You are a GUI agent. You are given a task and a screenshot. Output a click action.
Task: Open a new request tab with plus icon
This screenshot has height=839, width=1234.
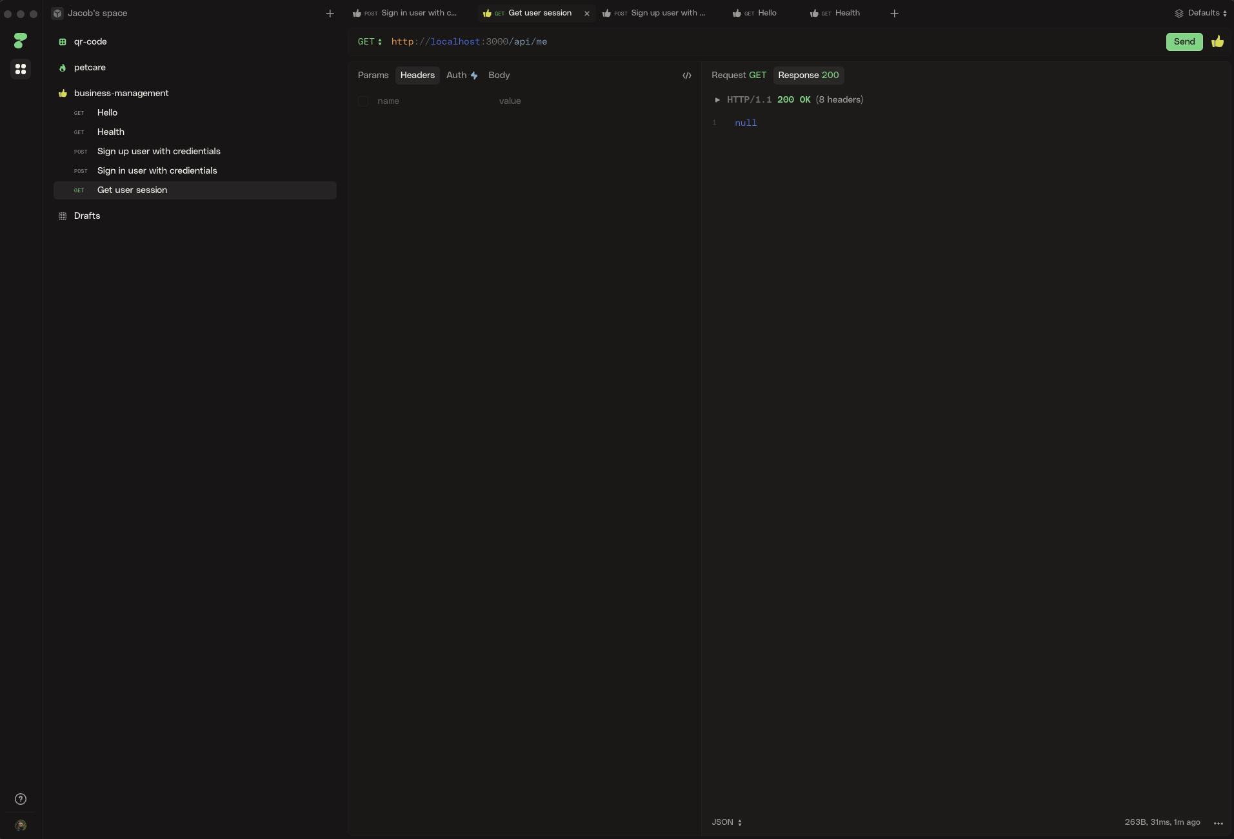pos(895,14)
